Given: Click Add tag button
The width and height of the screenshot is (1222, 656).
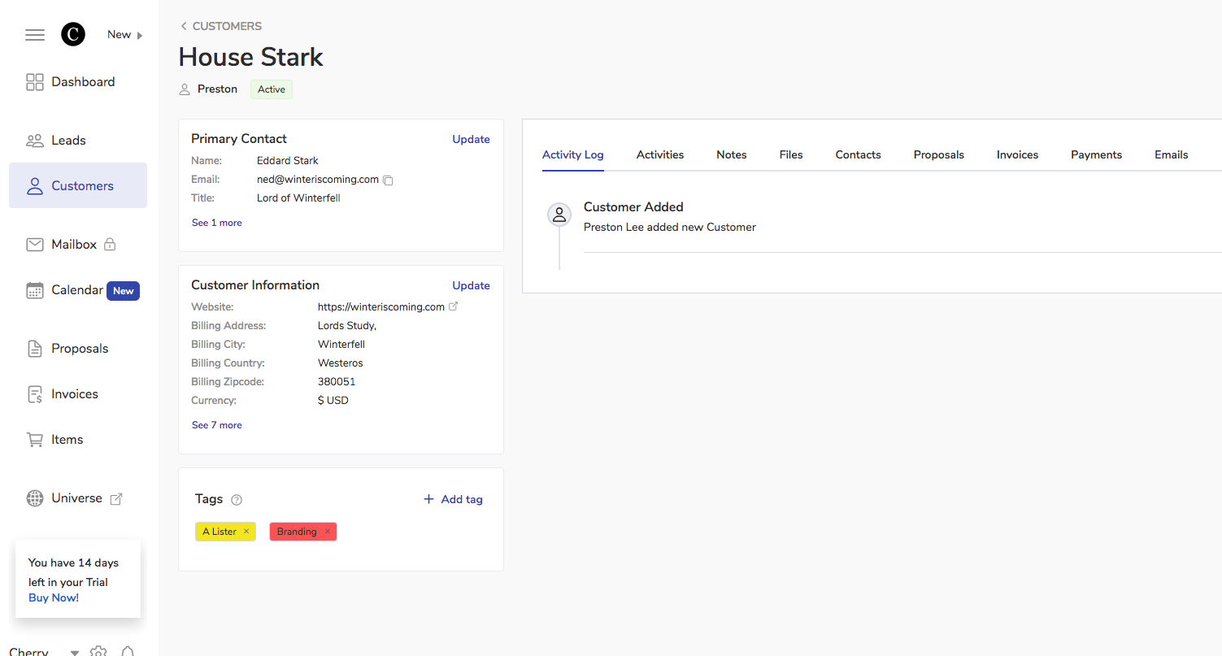Looking at the screenshot, I should click(x=453, y=499).
